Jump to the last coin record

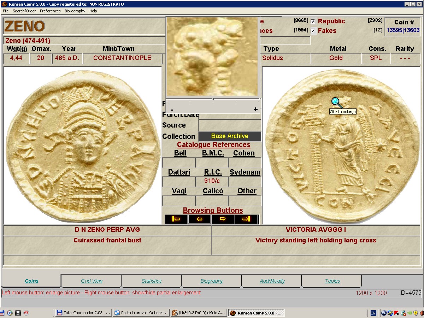point(246,219)
